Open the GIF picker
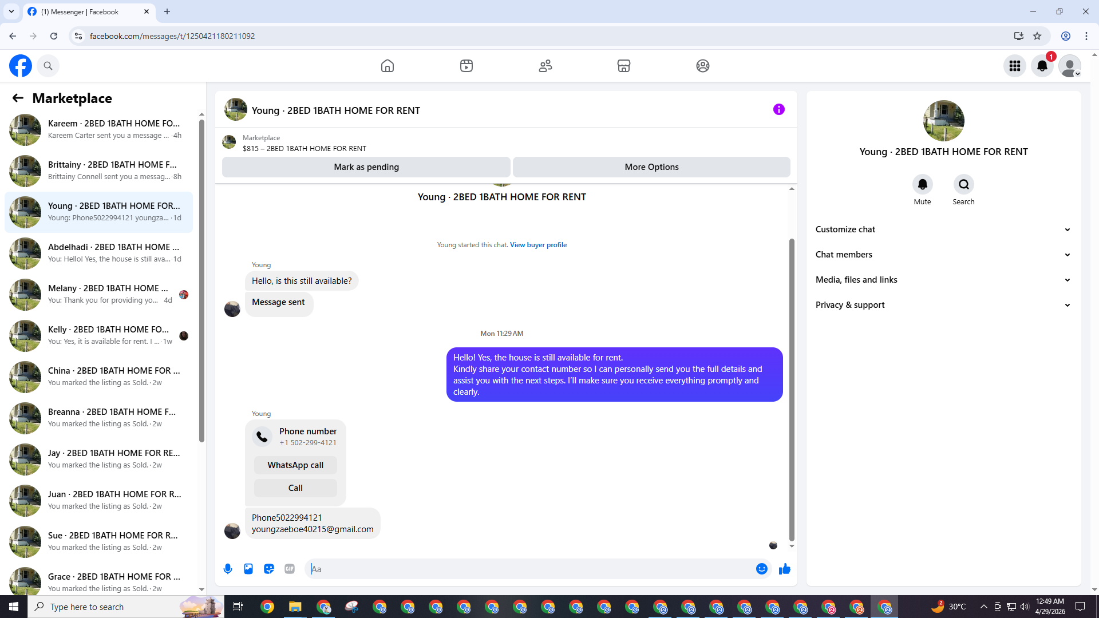Screen dimensions: 1099x618 point(290,569)
